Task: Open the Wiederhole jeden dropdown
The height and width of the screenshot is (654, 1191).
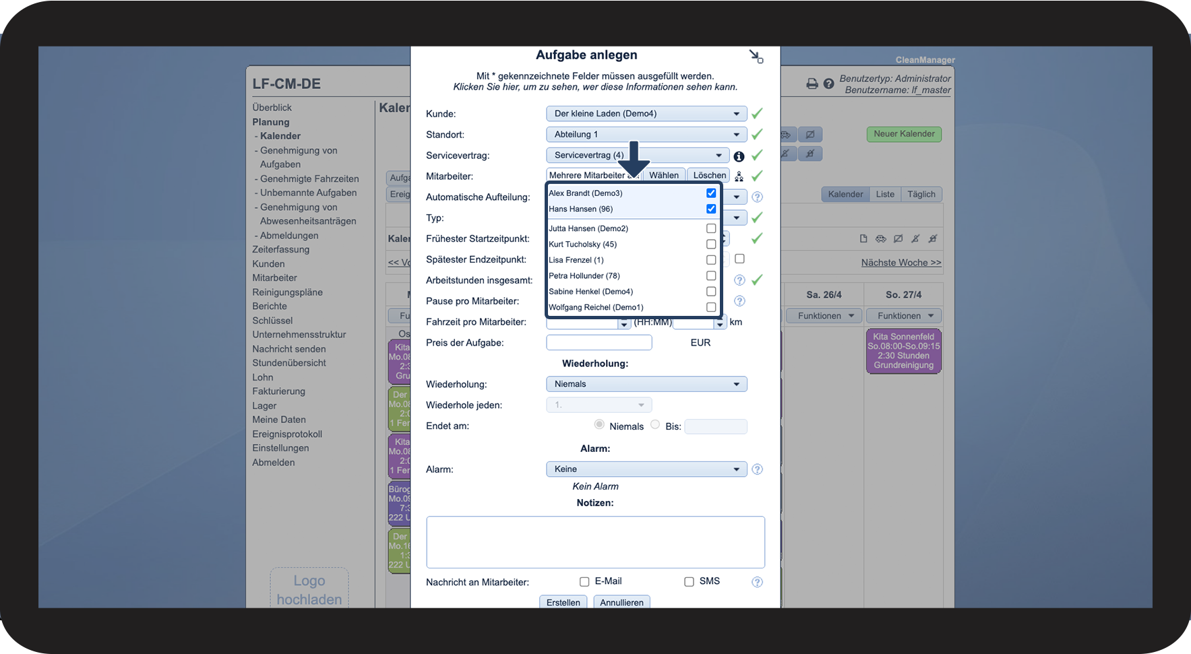Action: point(599,405)
